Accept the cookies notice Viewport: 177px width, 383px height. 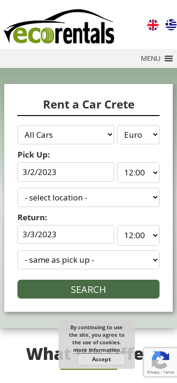[101, 359]
